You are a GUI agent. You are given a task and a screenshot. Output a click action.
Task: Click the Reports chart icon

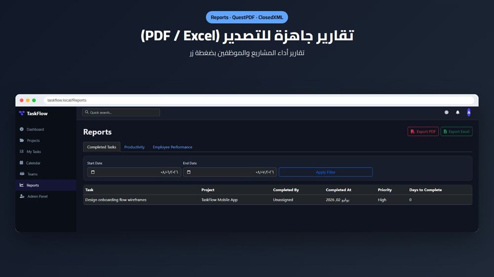21,185
